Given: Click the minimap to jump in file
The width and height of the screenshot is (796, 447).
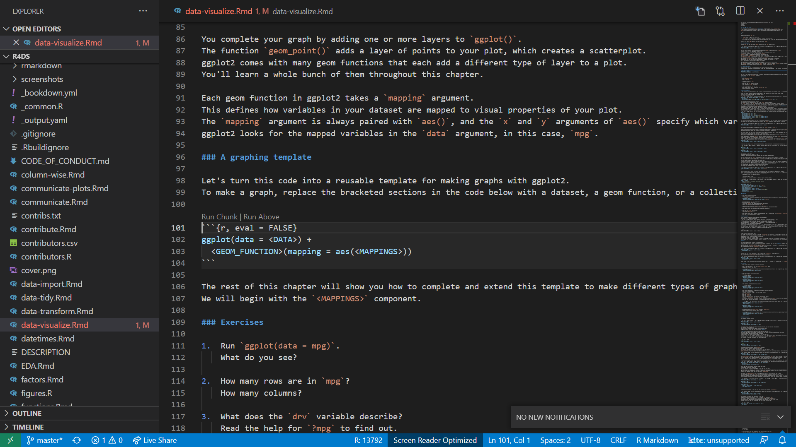Looking at the screenshot, I should click(763, 207).
